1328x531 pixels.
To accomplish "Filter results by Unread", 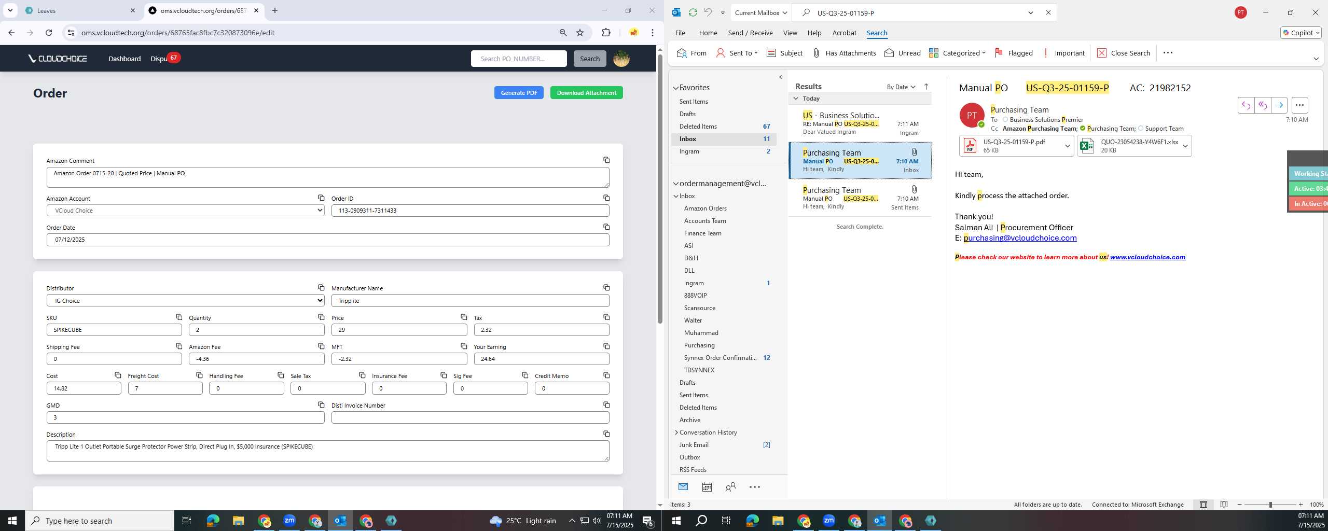I will 903,53.
